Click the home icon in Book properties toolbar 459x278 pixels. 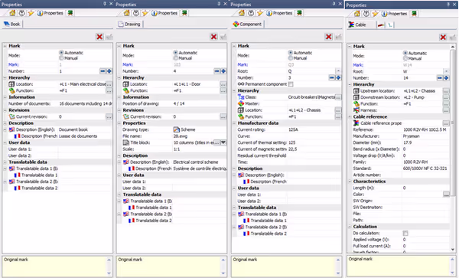click(x=12, y=13)
